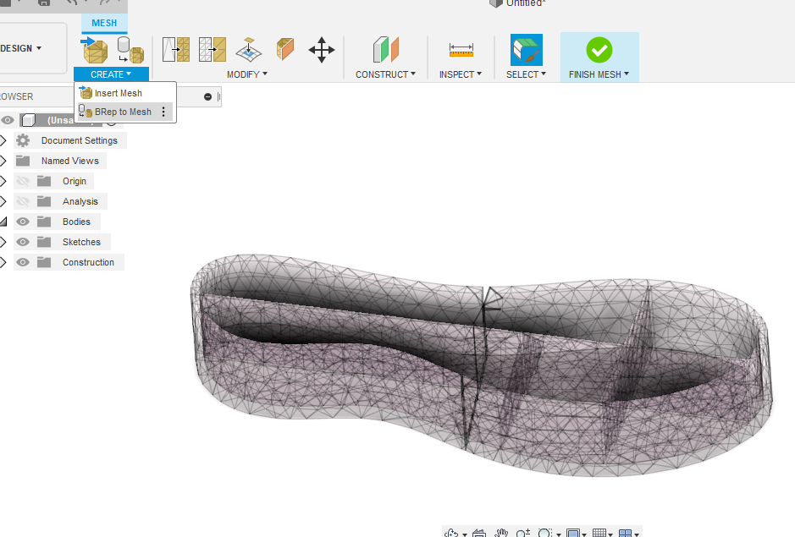This screenshot has width=795, height=537.
Task: Click the Viewports layout icon
Action: pos(626,533)
